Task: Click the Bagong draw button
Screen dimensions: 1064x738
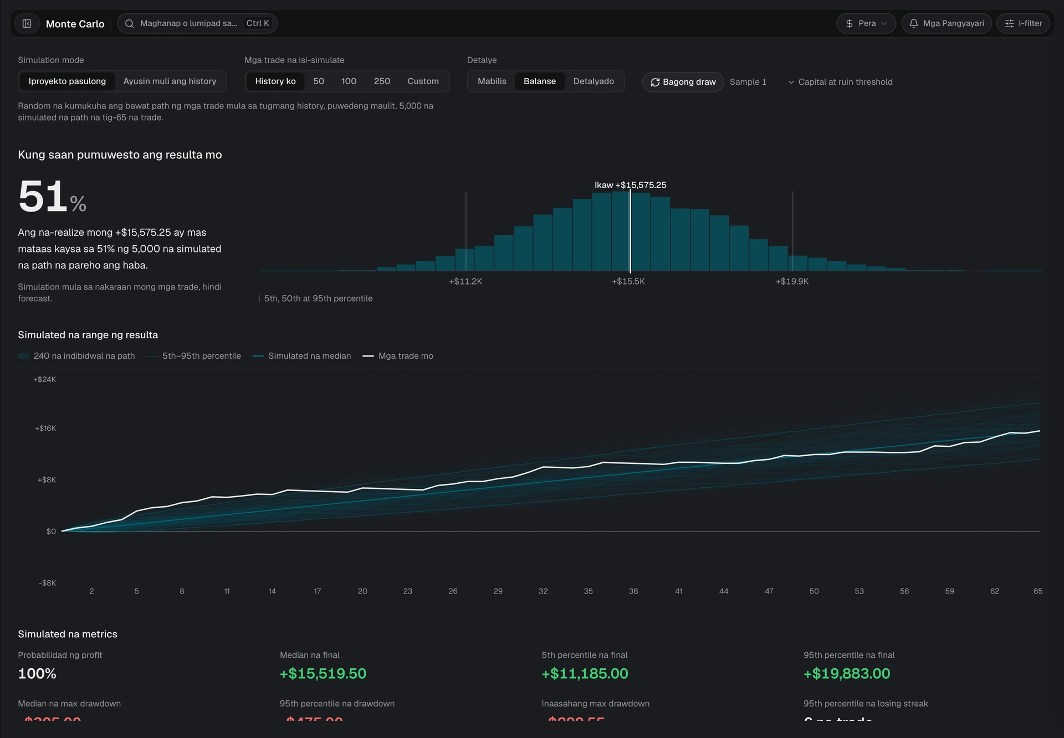Action: [x=683, y=82]
